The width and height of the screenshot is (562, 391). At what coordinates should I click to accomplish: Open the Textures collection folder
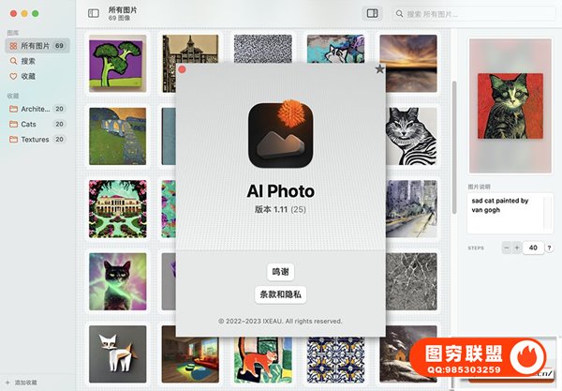(x=36, y=139)
